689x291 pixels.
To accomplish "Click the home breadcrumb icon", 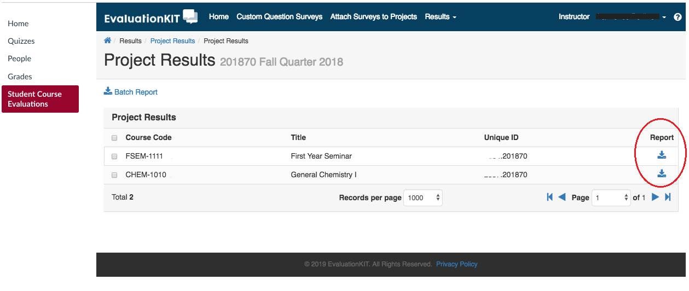I will click(108, 40).
